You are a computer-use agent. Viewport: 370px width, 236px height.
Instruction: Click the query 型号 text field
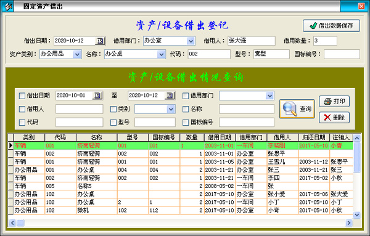pyautogui.click(x=155, y=123)
